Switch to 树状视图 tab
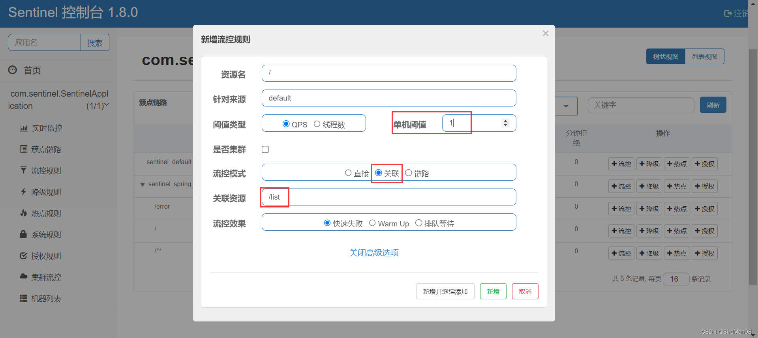 click(x=666, y=56)
